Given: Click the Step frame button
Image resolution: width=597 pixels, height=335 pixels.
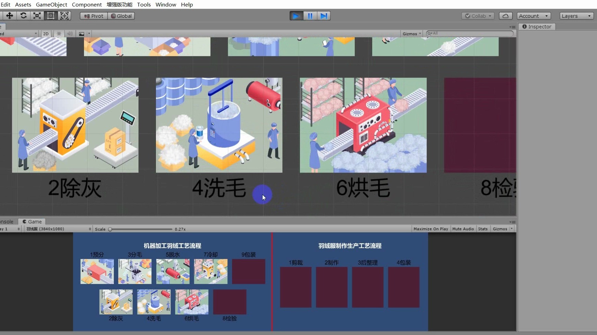Looking at the screenshot, I should [324, 16].
